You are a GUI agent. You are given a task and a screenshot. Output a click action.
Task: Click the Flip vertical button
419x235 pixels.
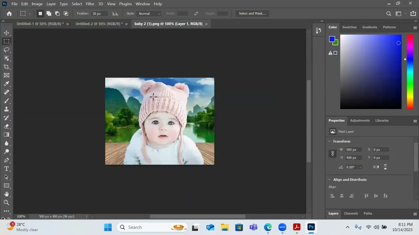coord(385,167)
